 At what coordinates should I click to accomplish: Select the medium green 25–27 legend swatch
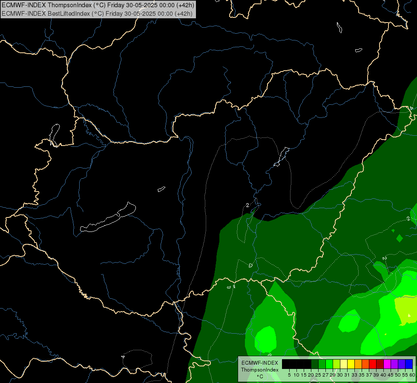(322, 364)
